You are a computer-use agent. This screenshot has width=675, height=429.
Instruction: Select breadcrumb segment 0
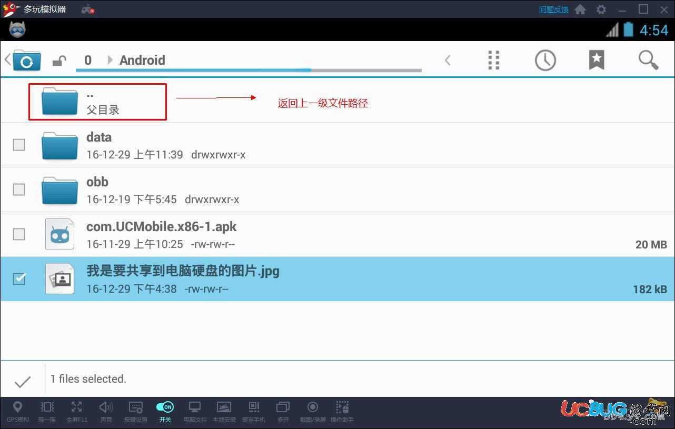[x=88, y=60]
